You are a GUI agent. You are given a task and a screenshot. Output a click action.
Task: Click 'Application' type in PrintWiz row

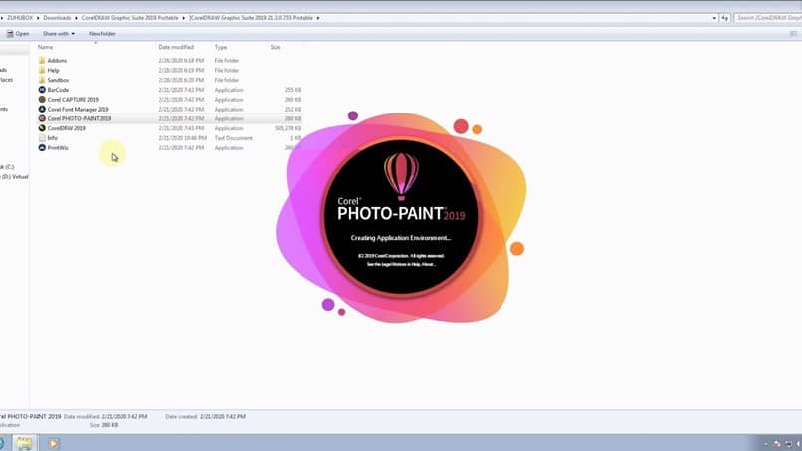pos(229,148)
